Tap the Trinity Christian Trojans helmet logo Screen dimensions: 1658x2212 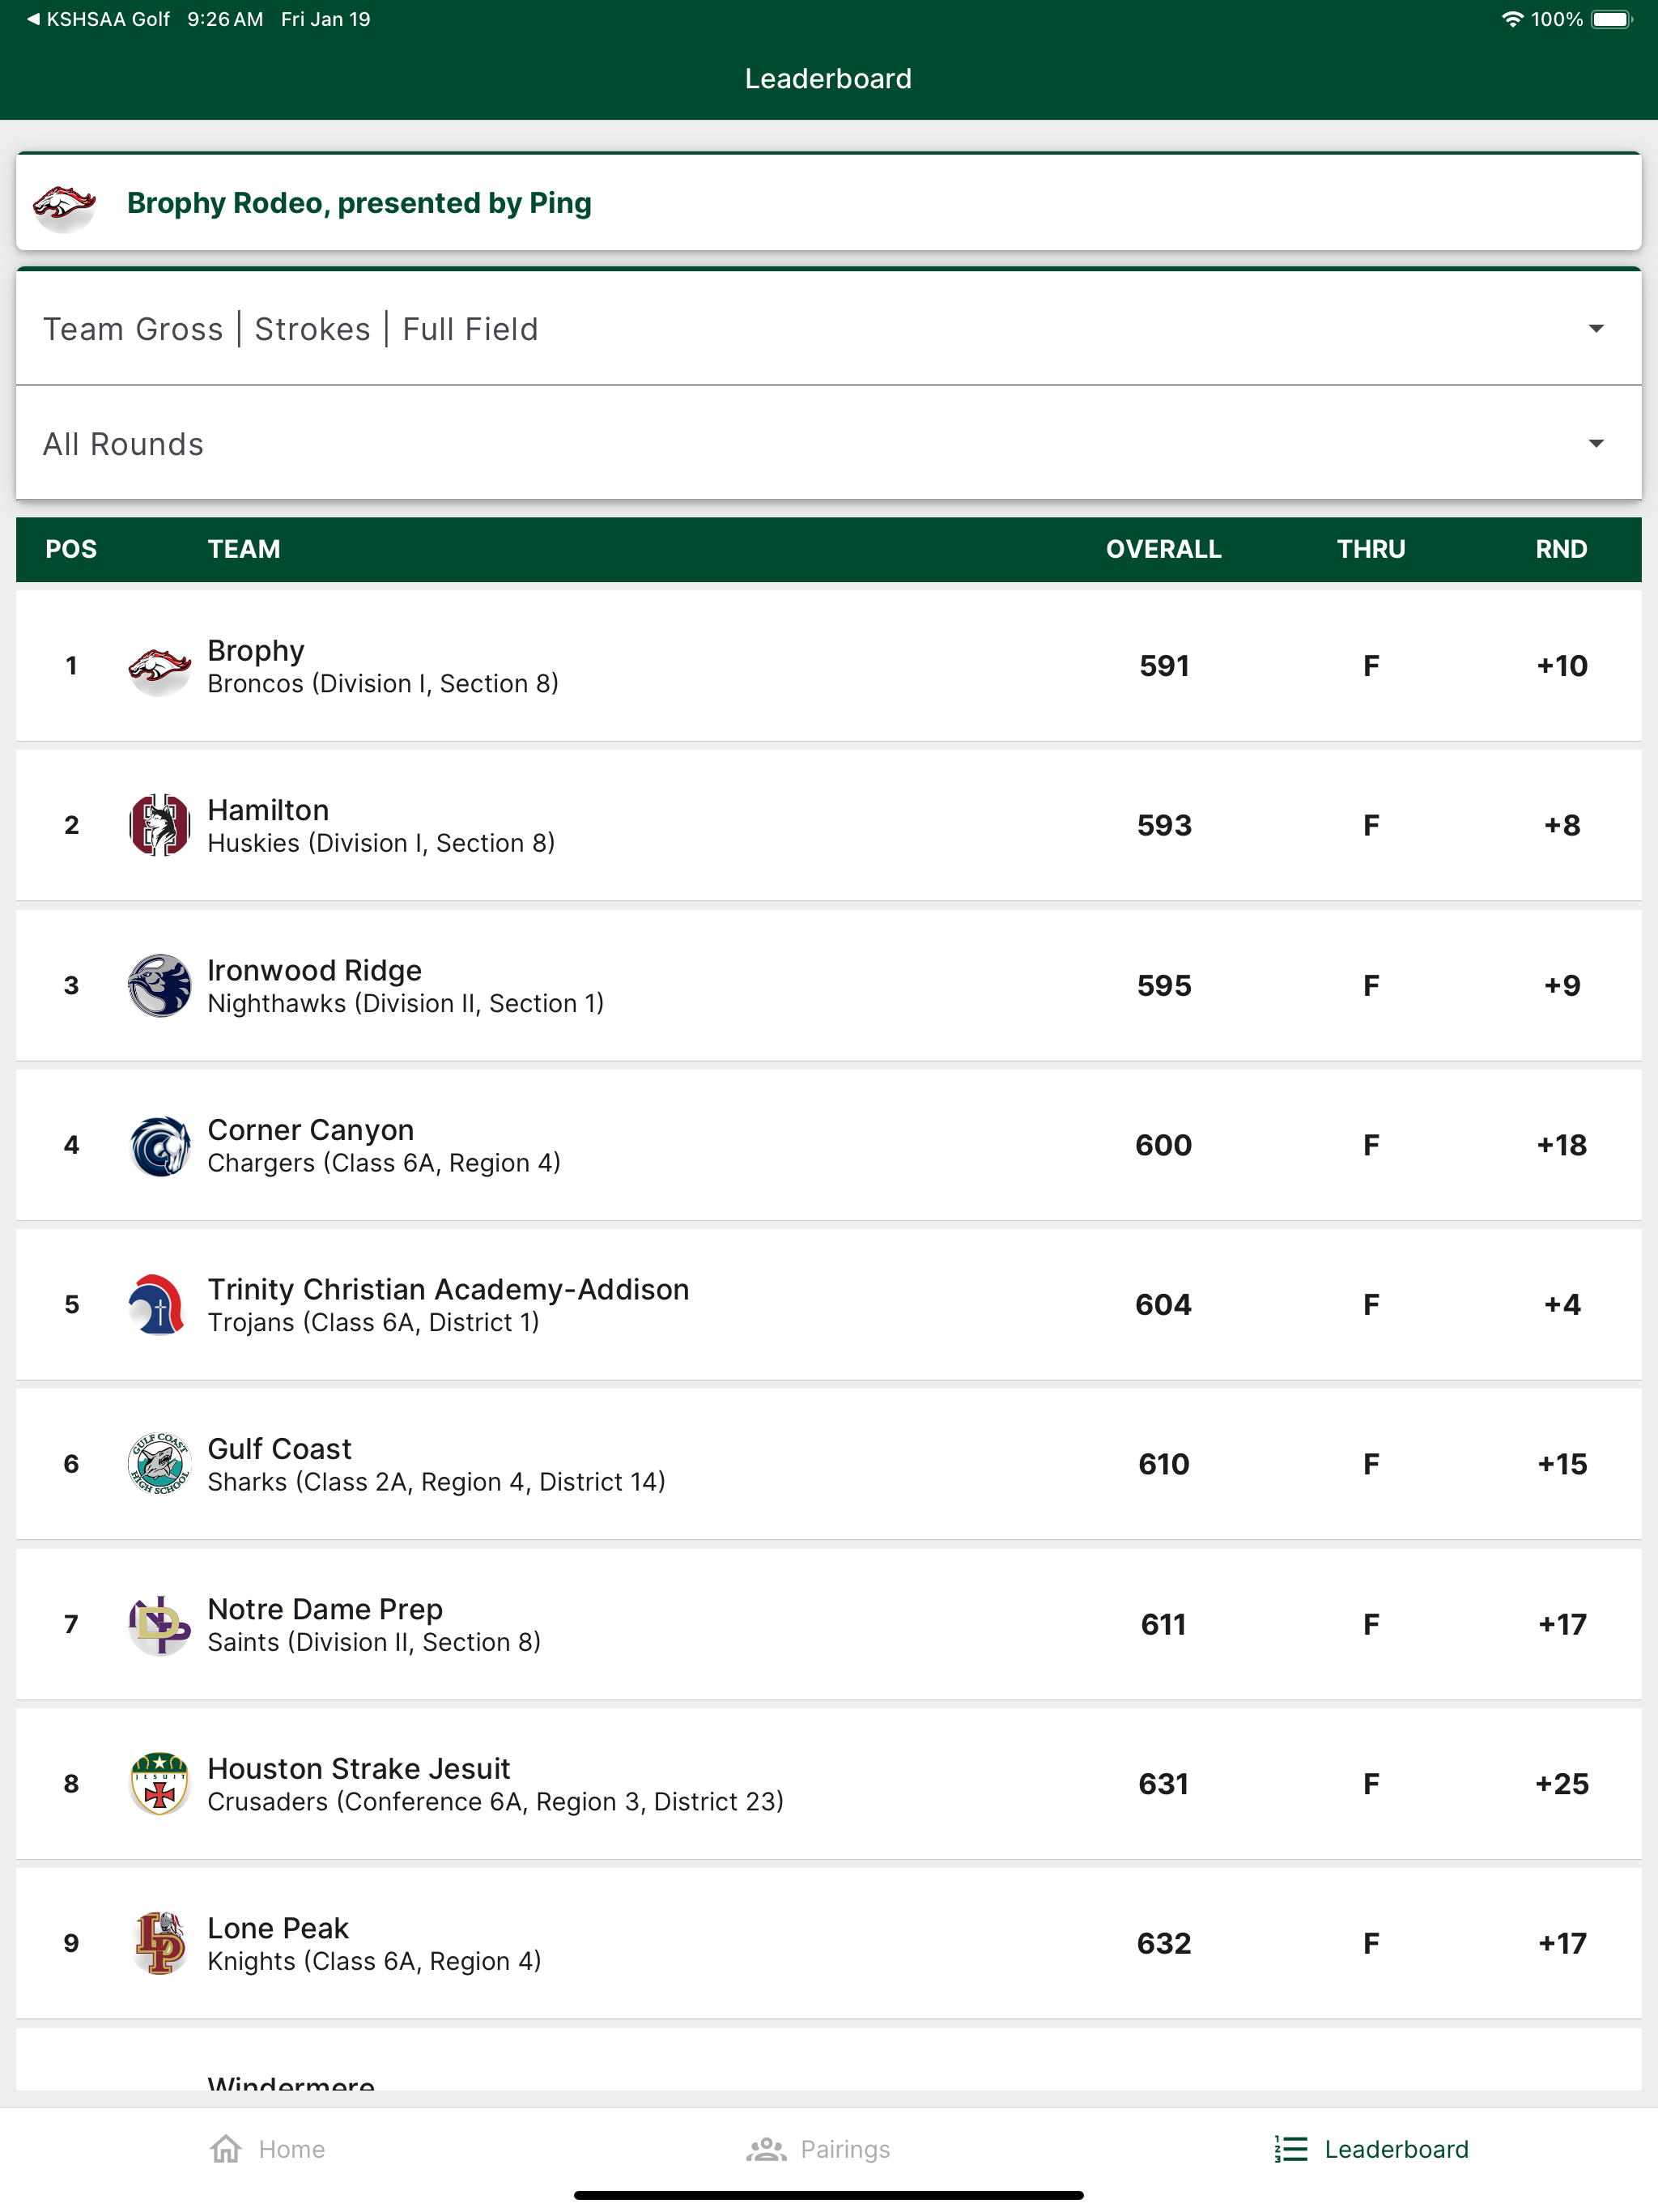[159, 1304]
